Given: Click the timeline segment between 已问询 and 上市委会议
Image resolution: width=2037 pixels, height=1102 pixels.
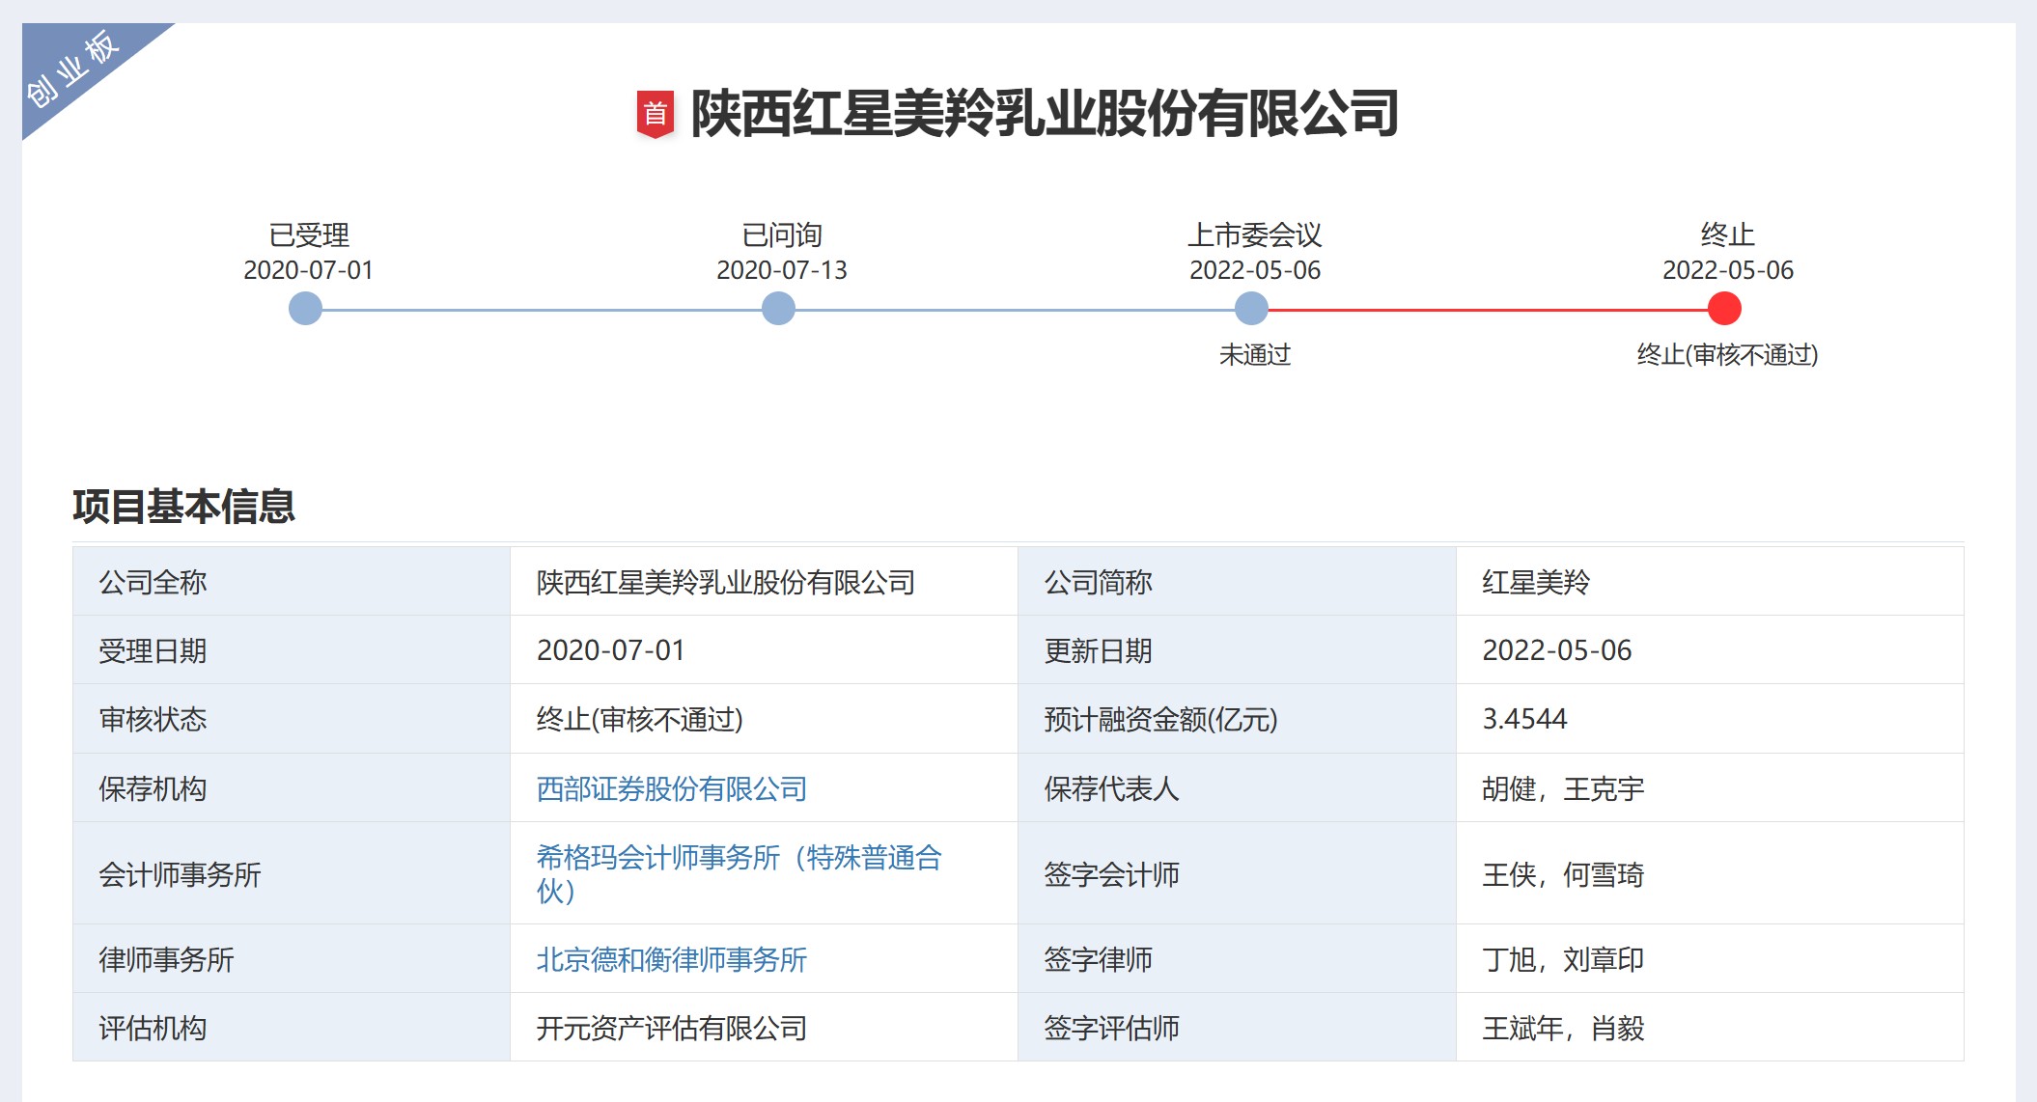Looking at the screenshot, I should (1014, 310).
